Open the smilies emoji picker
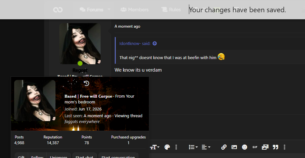This screenshot has width=305, height=158. 244,147
